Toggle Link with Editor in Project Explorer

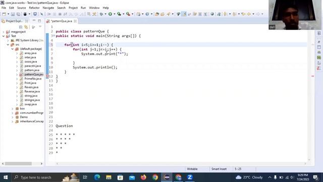click(x=26, y=27)
